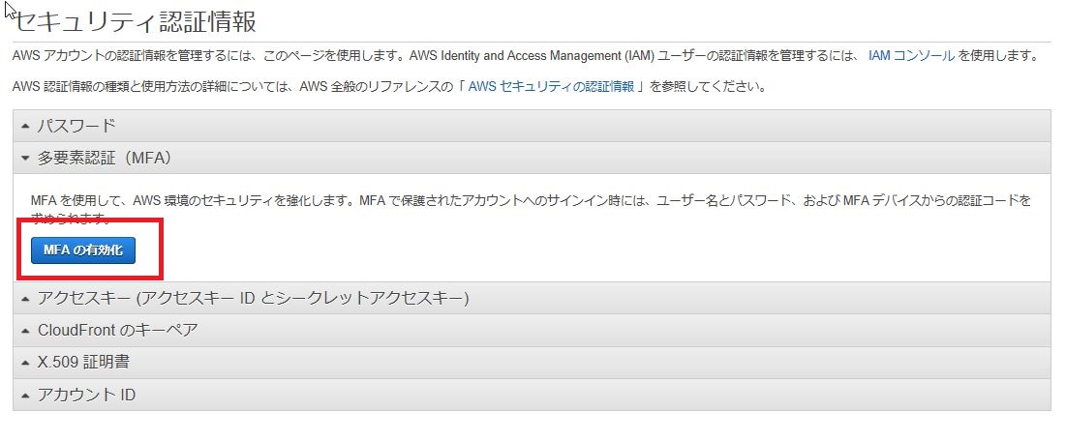The image size is (1066, 441).
Task: Collapse the 多要素認証 (MFA) section arrow
Action: click(x=25, y=159)
